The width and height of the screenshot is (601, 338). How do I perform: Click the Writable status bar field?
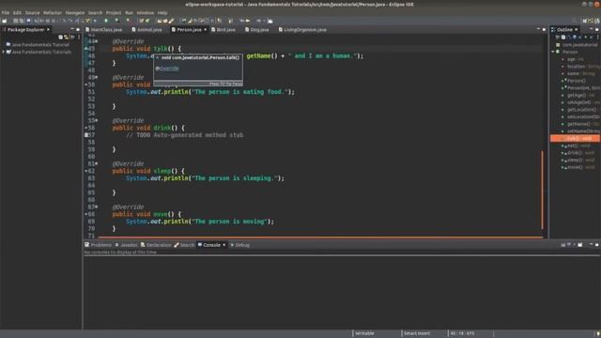[x=364, y=333]
